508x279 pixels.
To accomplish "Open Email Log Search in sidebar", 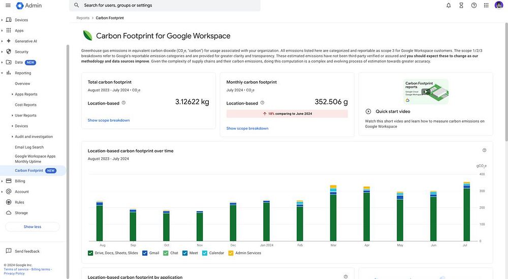I will coord(29,147).
